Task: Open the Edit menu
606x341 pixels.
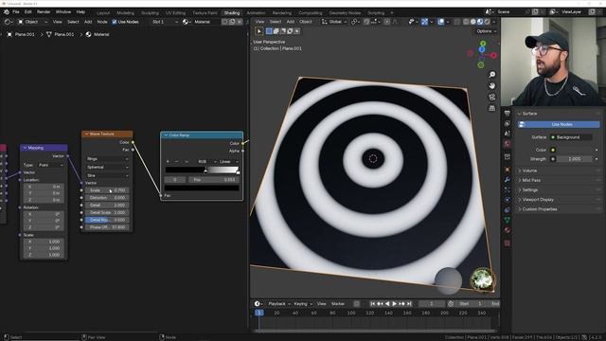Action: click(28, 12)
